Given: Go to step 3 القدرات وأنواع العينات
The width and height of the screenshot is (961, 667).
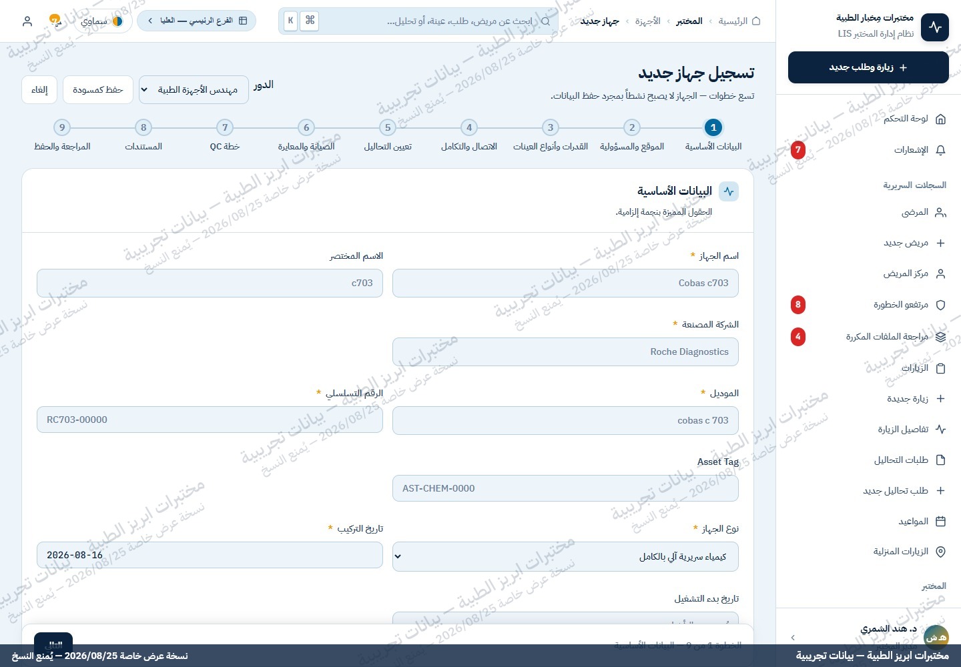Looking at the screenshot, I should click(x=551, y=135).
